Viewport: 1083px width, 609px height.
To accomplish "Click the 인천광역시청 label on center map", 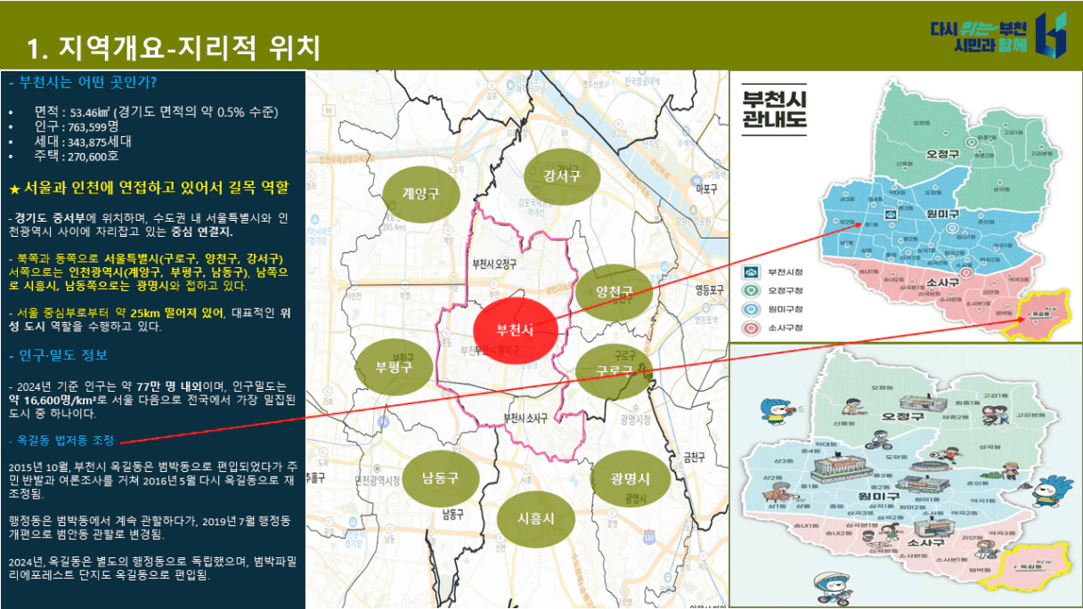I will point(376,480).
